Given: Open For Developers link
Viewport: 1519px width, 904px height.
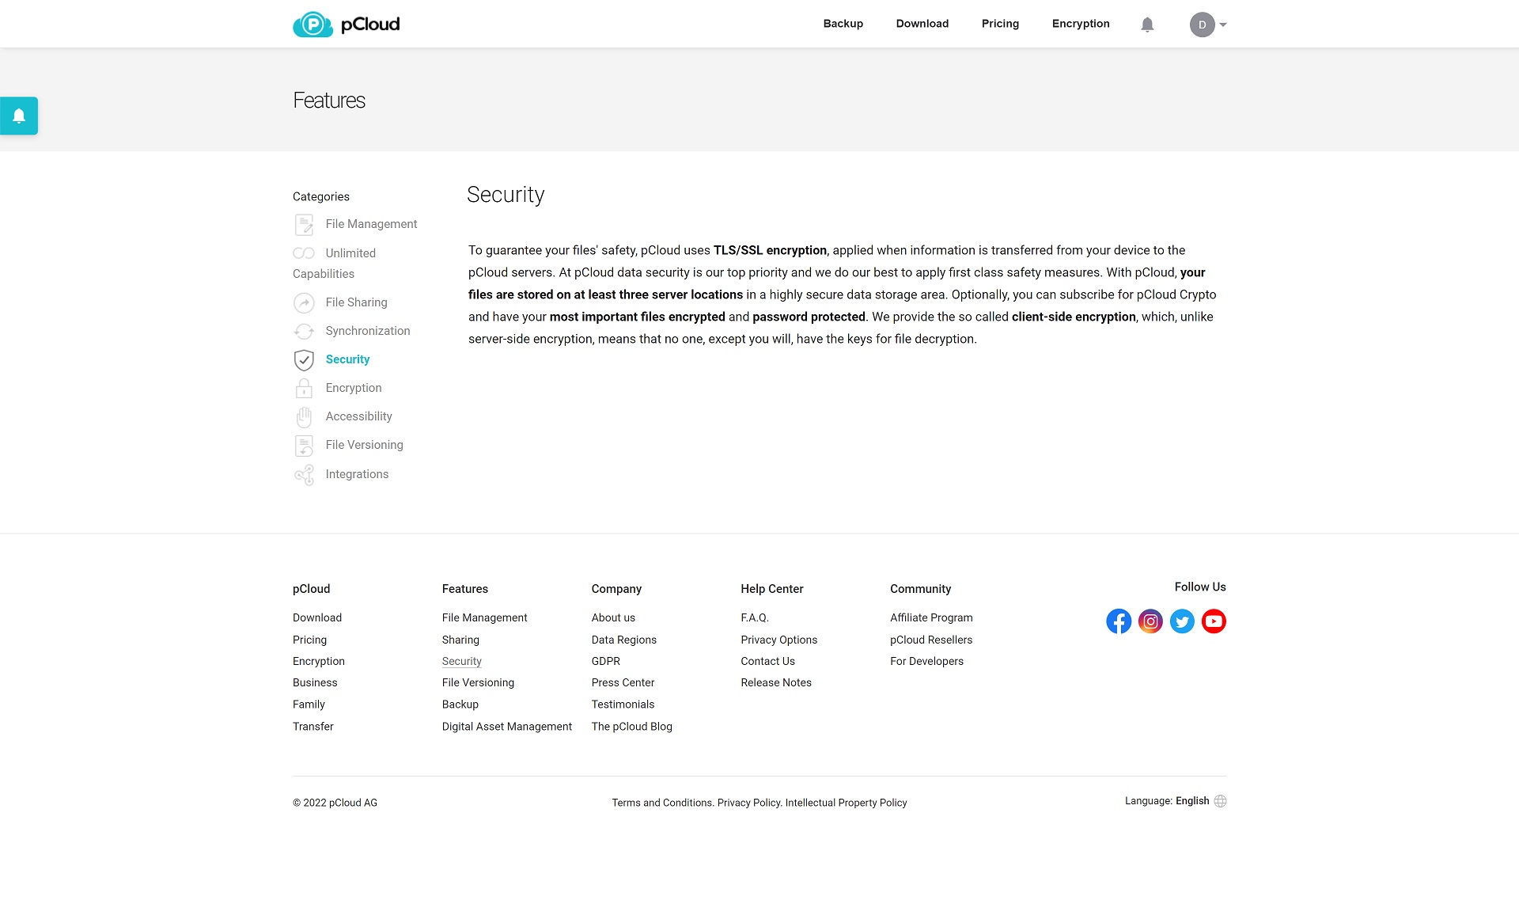Looking at the screenshot, I should tap(926, 661).
